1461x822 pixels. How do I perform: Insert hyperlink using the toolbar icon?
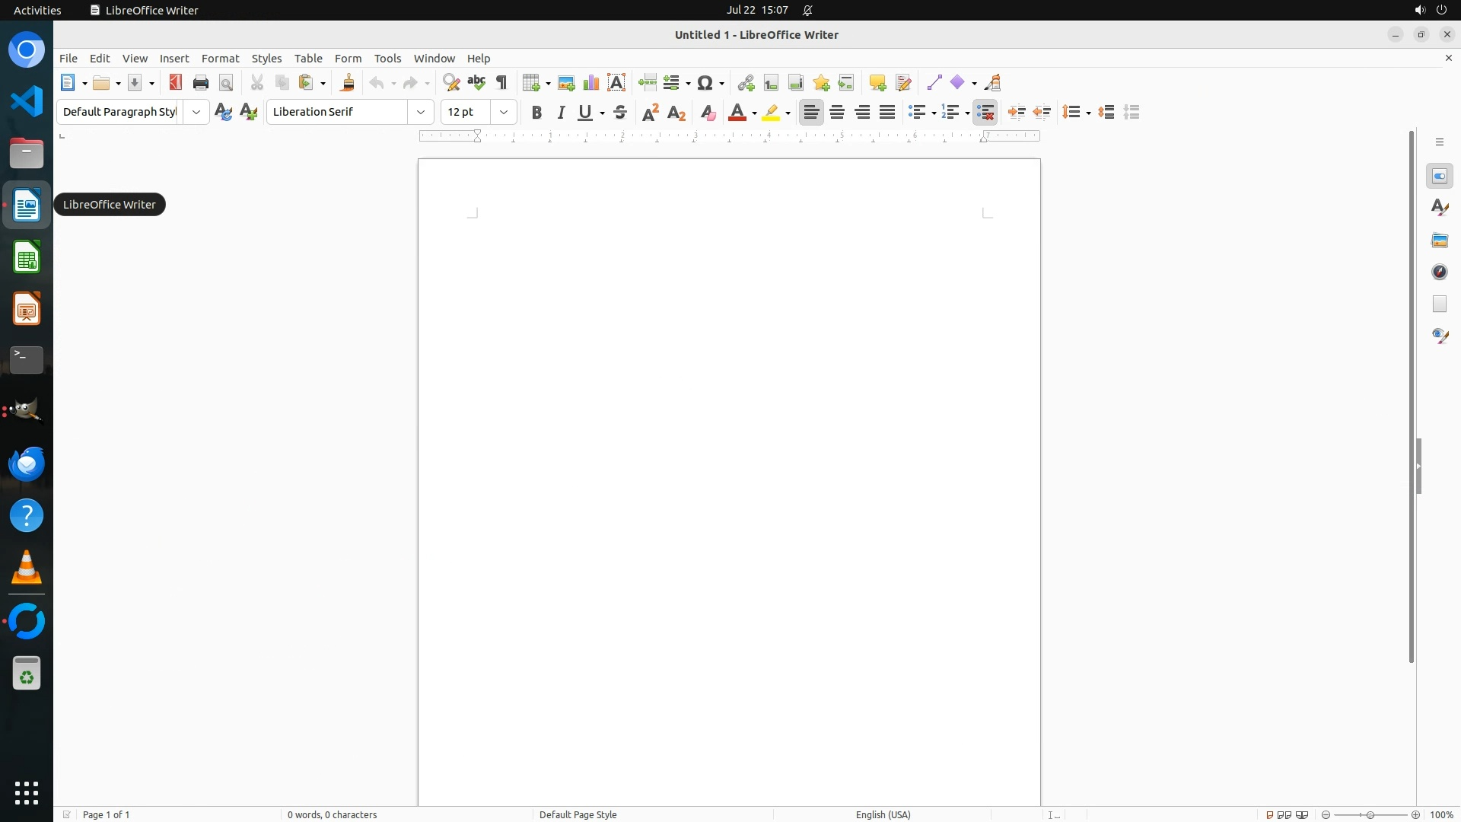coord(746,83)
